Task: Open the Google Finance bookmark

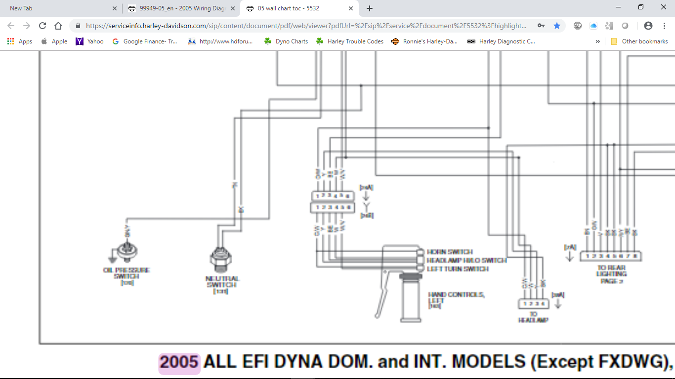Action: point(145,41)
